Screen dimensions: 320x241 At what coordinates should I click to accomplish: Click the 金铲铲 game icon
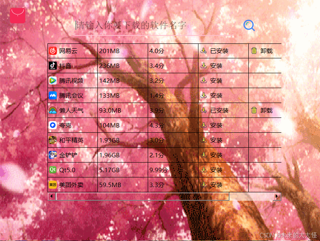[53, 155]
